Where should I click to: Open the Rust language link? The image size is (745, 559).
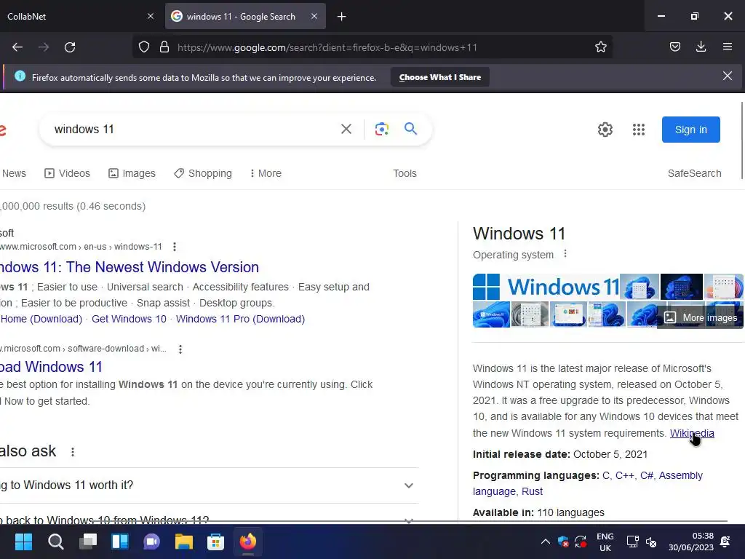532,491
